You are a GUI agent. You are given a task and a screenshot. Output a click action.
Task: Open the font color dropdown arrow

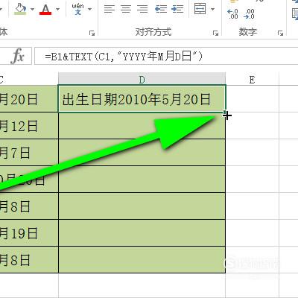point(57,10)
